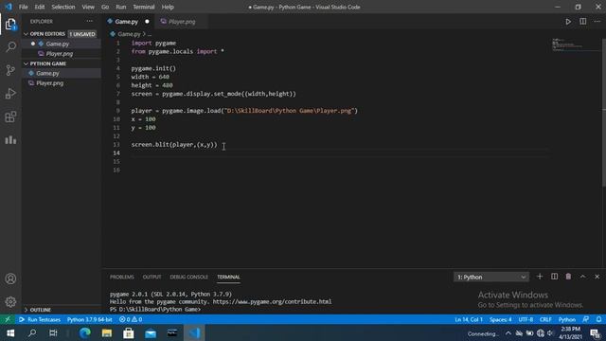The image size is (606, 341).
Task: Open the File menu
Action: pyautogui.click(x=23, y=7)
